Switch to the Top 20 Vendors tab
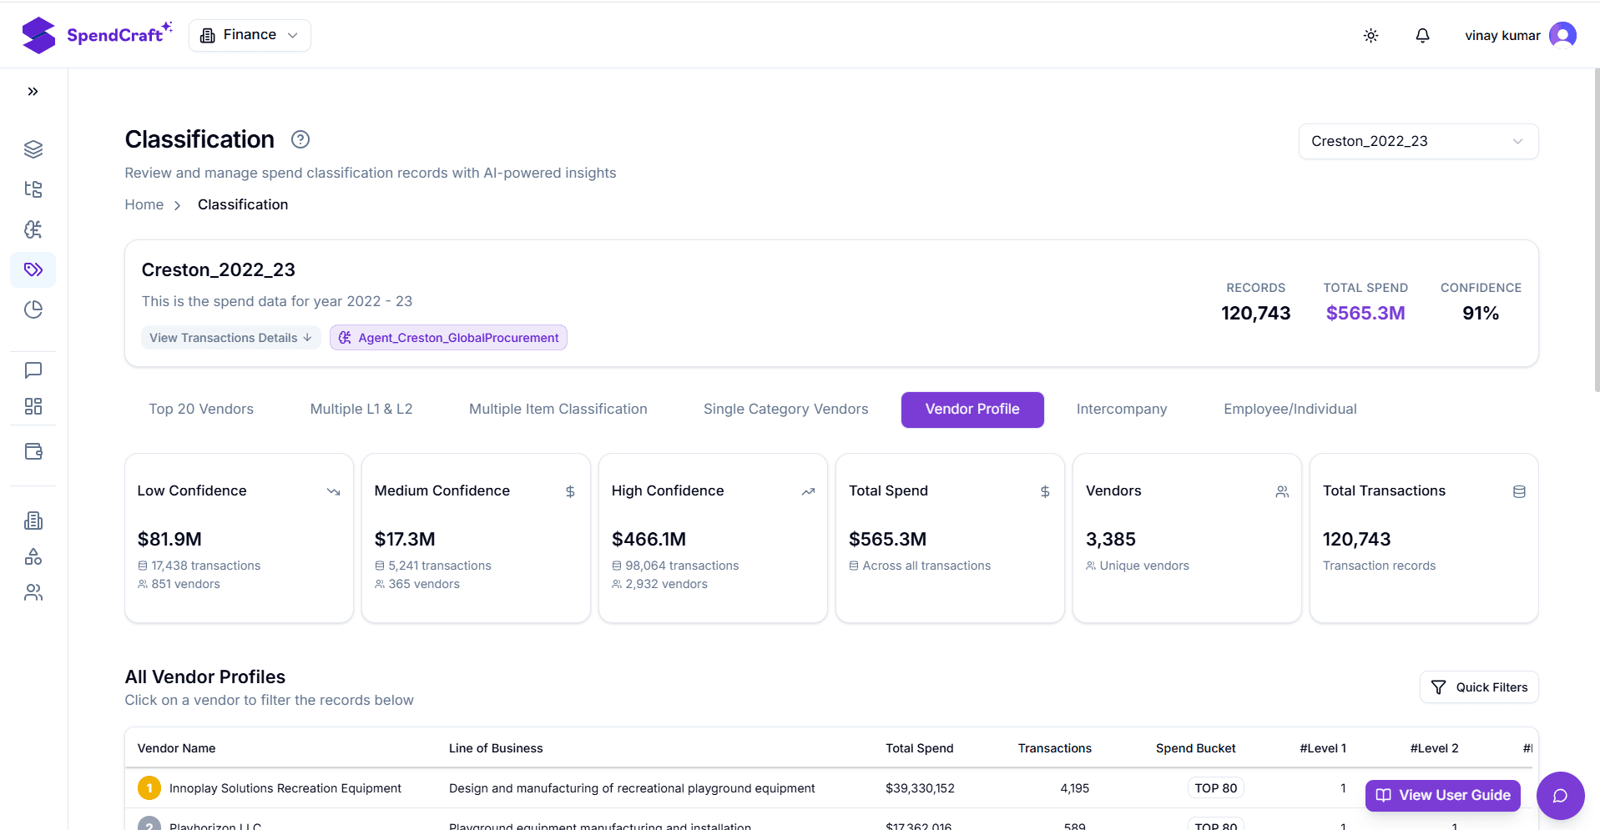 point(201,410)
